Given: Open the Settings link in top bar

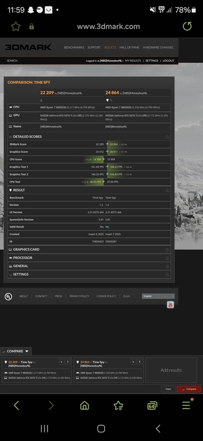Looking at the screenshot, I should coord(152,61).
